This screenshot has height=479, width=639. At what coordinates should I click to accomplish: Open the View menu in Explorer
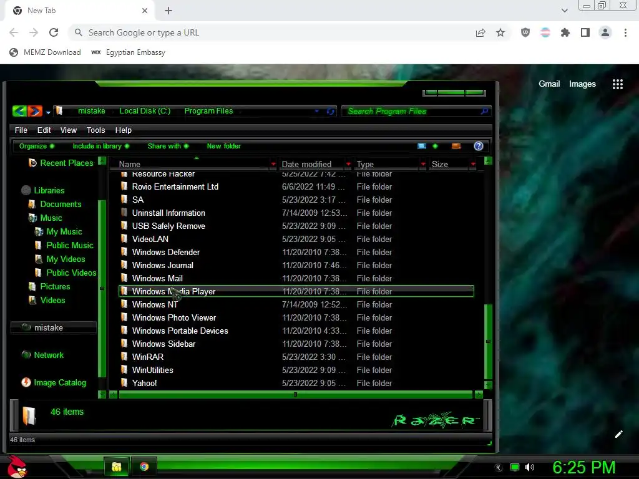point(69,130)
